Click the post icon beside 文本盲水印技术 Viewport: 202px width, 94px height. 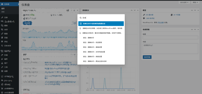(80, 33)
